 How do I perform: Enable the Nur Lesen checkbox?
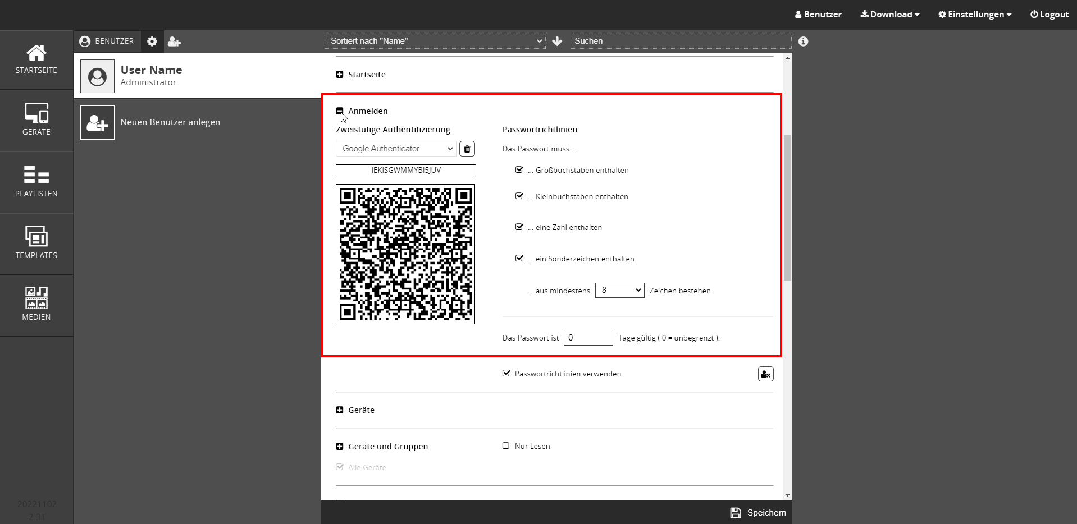(506, 446)
